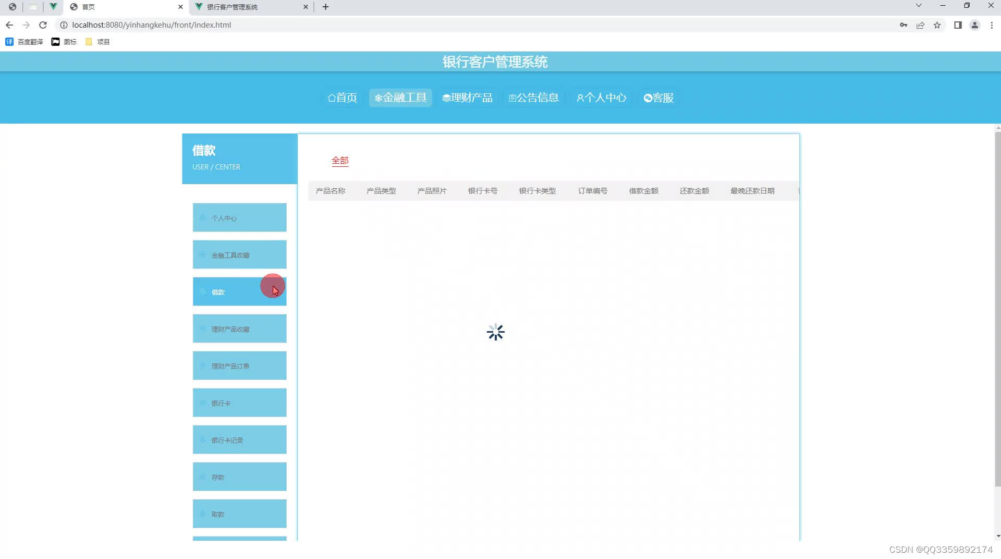This screenshot has height=559, width=1001.
Task: Select the 个人中心 sidebar button
Action: pyautogui.click(x=239, y=217)
